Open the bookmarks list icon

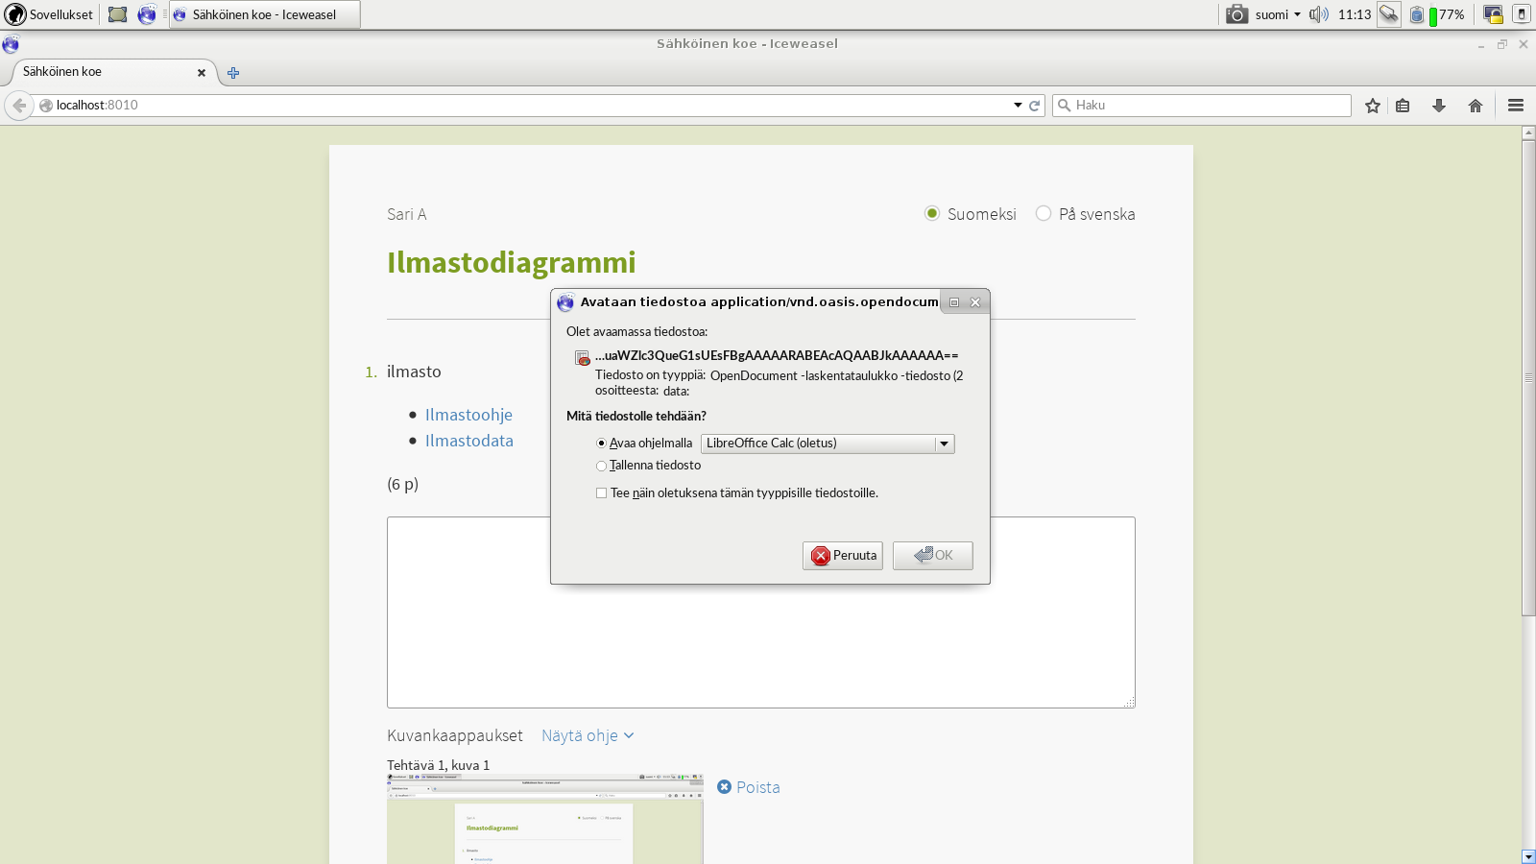(1403, 106)
